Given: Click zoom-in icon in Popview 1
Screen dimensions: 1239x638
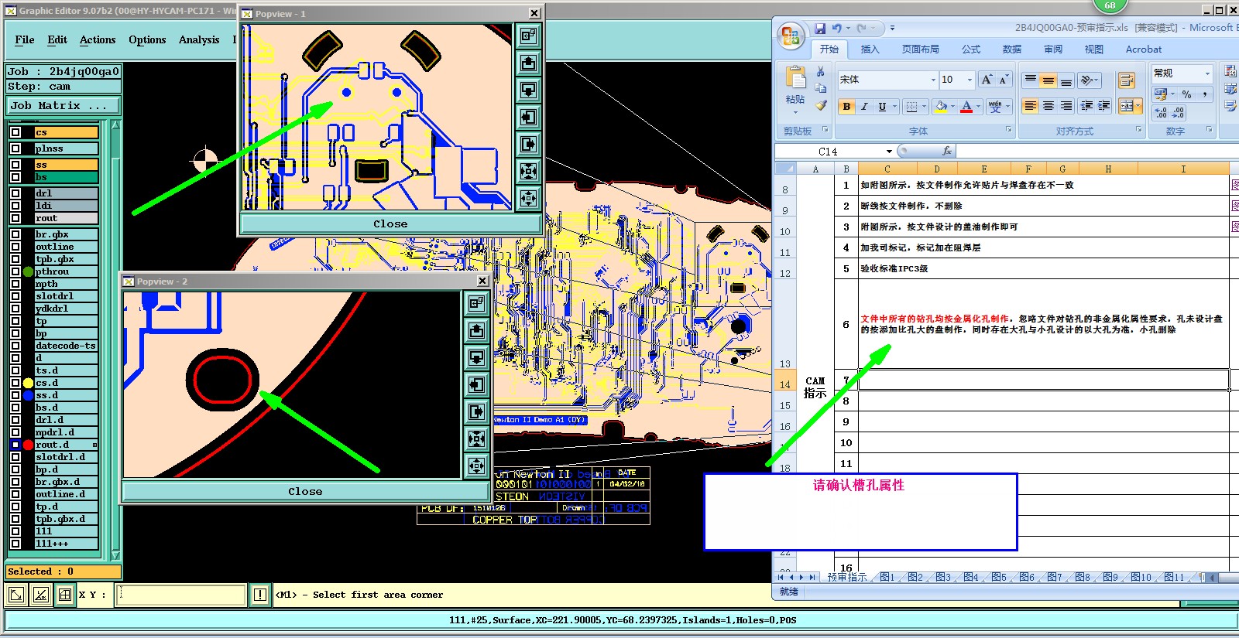Looking at the screenshot, I should [529, 171].
